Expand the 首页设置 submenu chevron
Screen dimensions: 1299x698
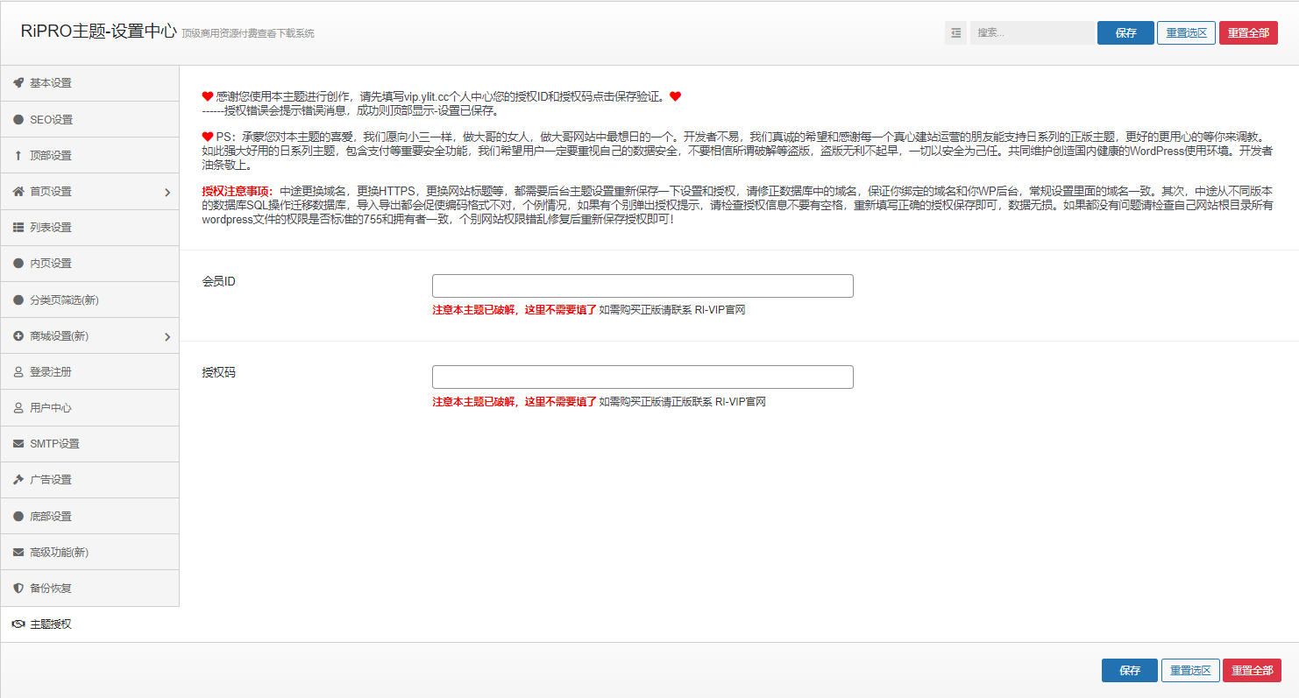click(x=167, y=192)
